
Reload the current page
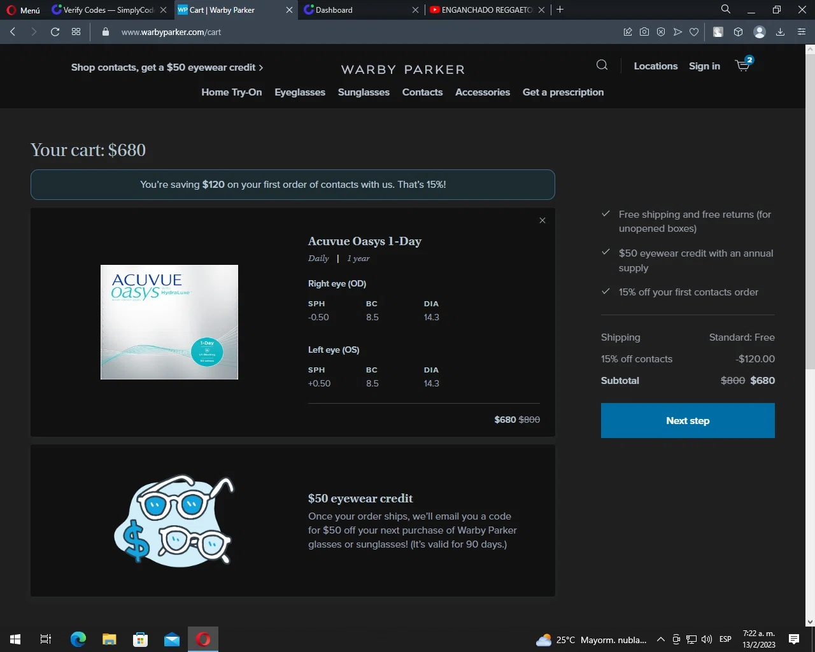pos(55,32)
